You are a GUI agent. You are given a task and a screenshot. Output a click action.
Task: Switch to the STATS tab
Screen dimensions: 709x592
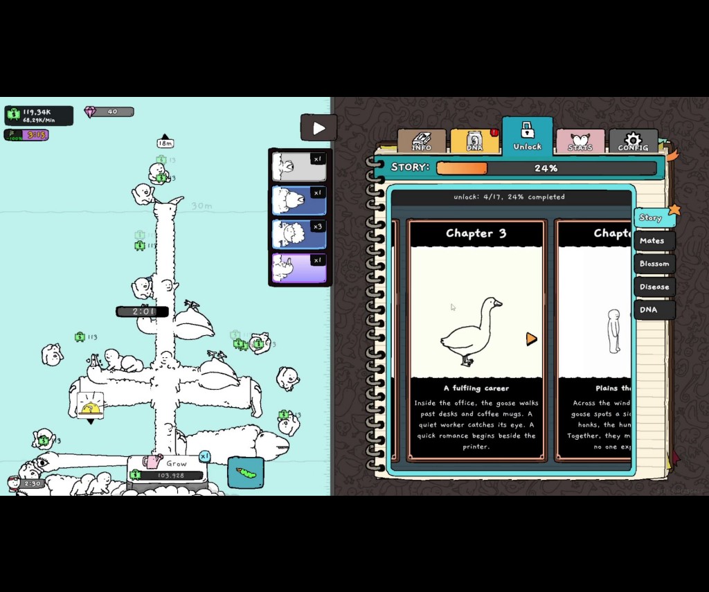click(580, 141)
